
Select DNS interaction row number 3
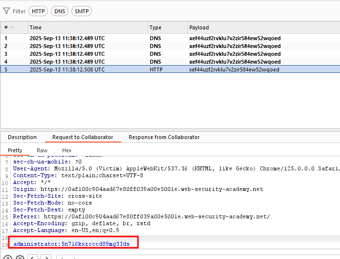(170, 54)
